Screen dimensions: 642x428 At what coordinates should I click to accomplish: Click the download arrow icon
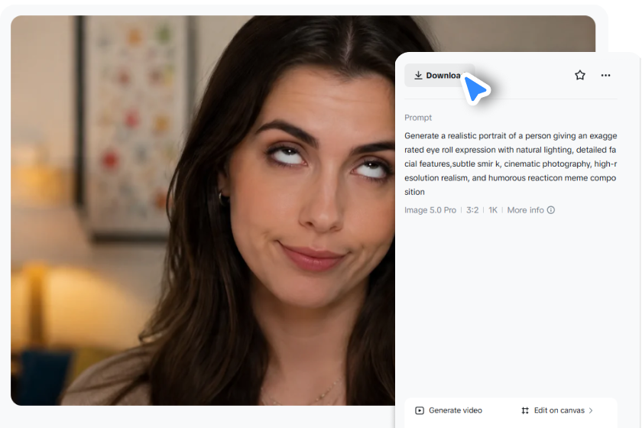click(418, 76)
